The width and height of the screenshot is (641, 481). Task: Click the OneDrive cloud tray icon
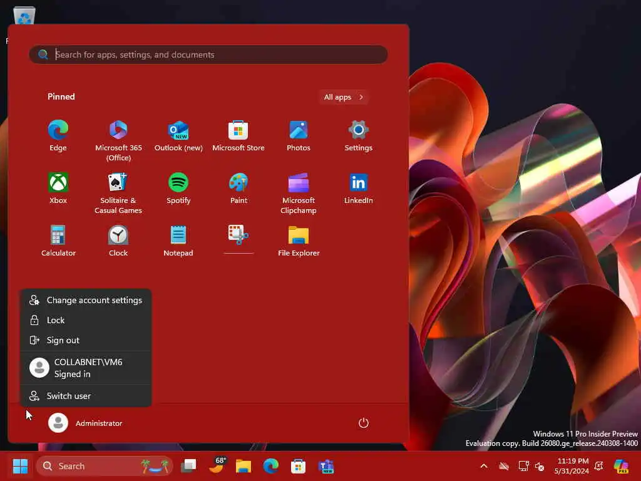pyautogui.click(x=504, y=466)
